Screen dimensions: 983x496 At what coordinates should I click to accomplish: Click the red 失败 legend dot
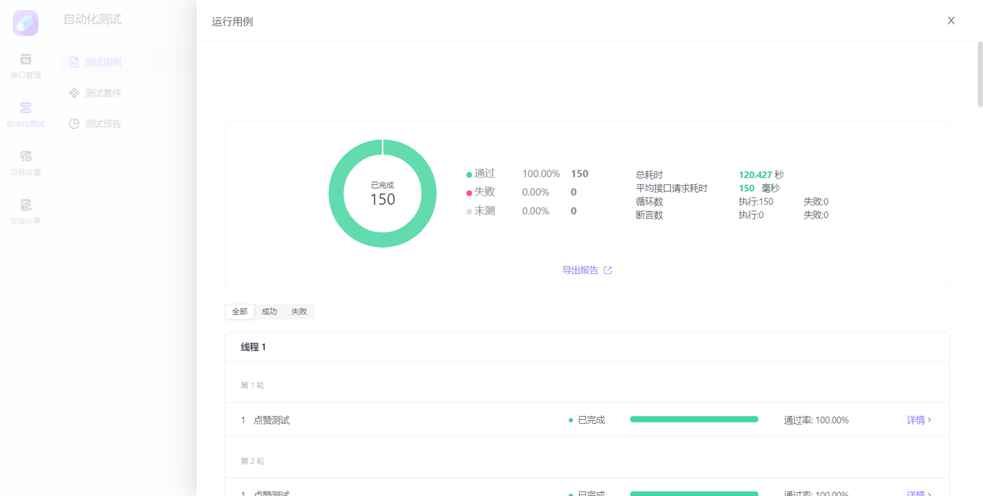pyautogui.click(x=469, y=193)
